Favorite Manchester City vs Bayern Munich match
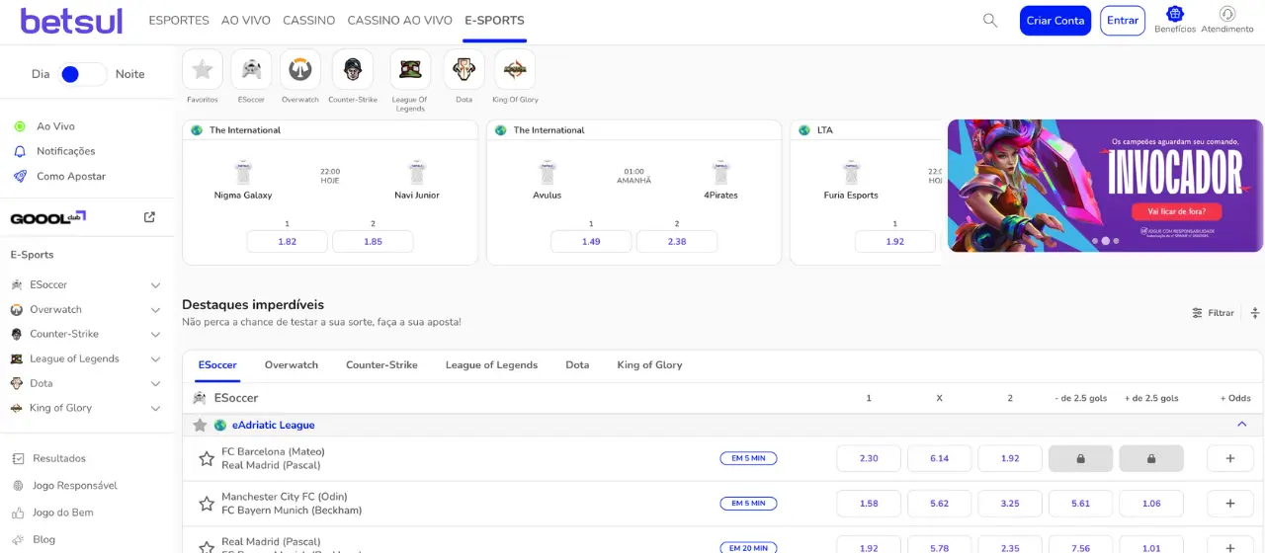1265x553 pixels. click(x=207, y=504)
